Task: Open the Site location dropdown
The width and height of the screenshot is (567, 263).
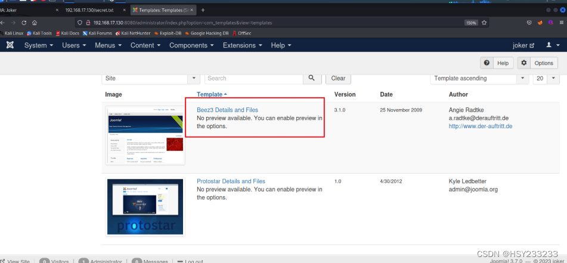Action: 150,78
